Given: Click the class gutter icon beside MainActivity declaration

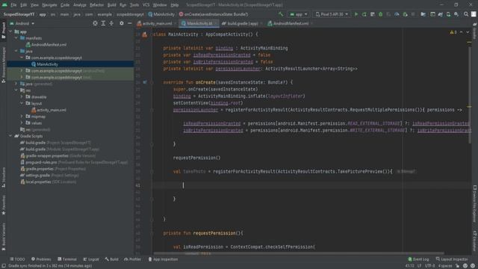Looking at the screenshot, I should [144, 34].
